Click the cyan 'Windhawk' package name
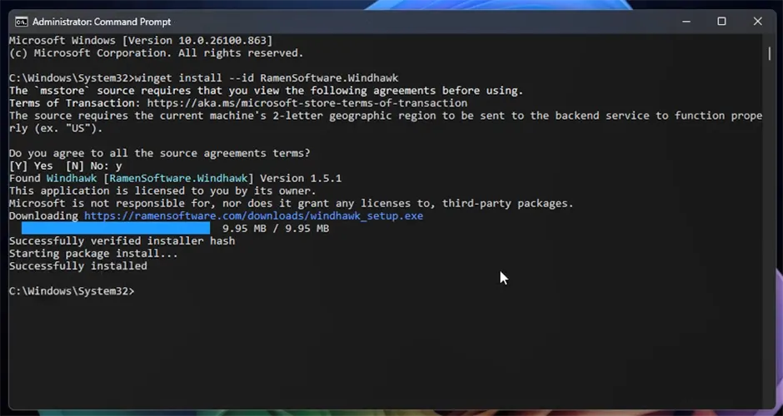Image resolution: width=783 pixels, height=416 pixels. pyautogui.click(x=72, y=178)
